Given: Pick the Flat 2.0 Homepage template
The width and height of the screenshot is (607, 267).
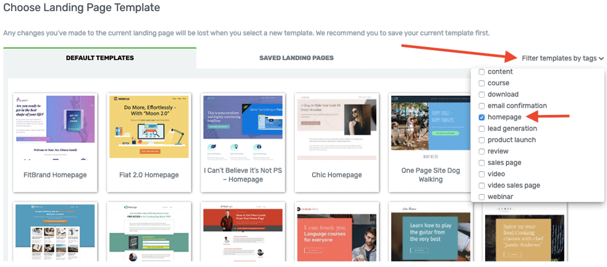Looking at the screenshot, I should (148, 127).
